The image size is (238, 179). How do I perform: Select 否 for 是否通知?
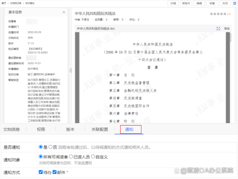(50, 147)
